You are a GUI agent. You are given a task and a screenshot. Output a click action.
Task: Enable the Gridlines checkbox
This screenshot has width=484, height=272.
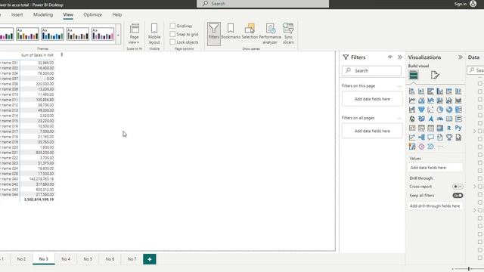(172, 26)
